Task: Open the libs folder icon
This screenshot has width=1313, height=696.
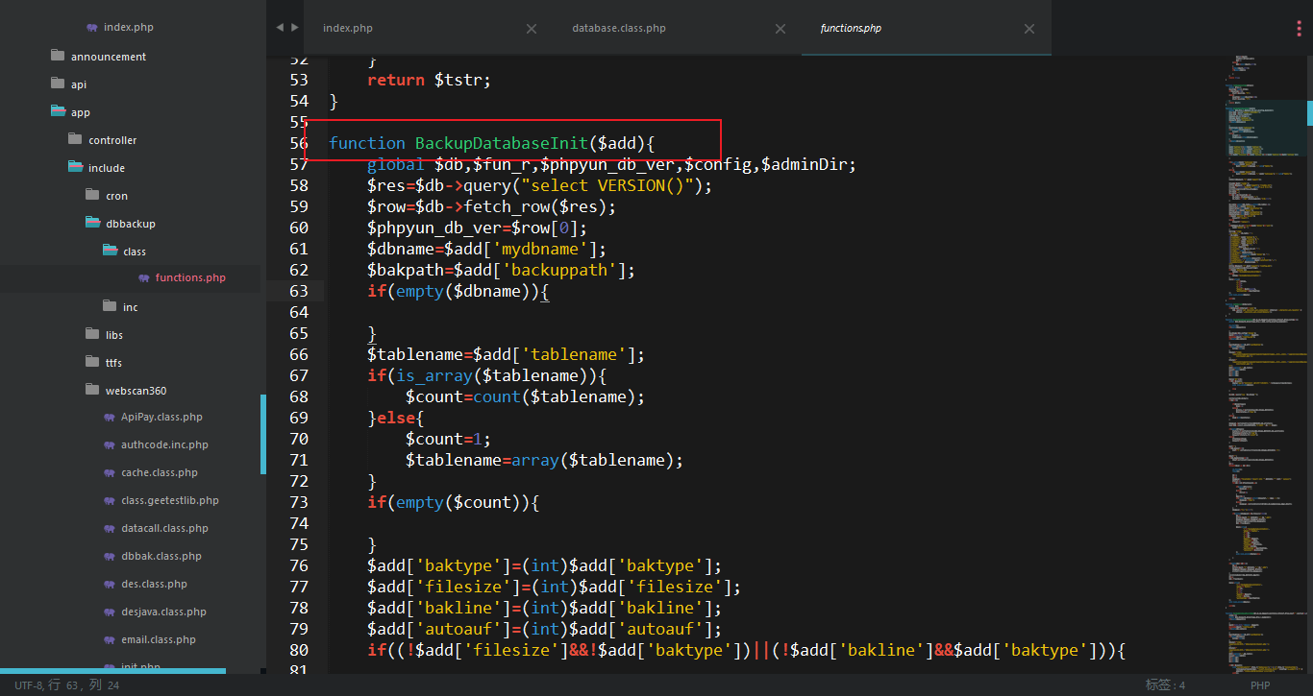Action: point(92,334)
